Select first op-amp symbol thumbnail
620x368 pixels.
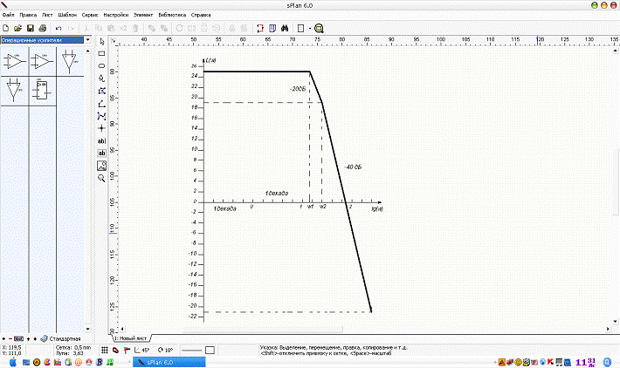pyautogui.click(x=14, y=63)
